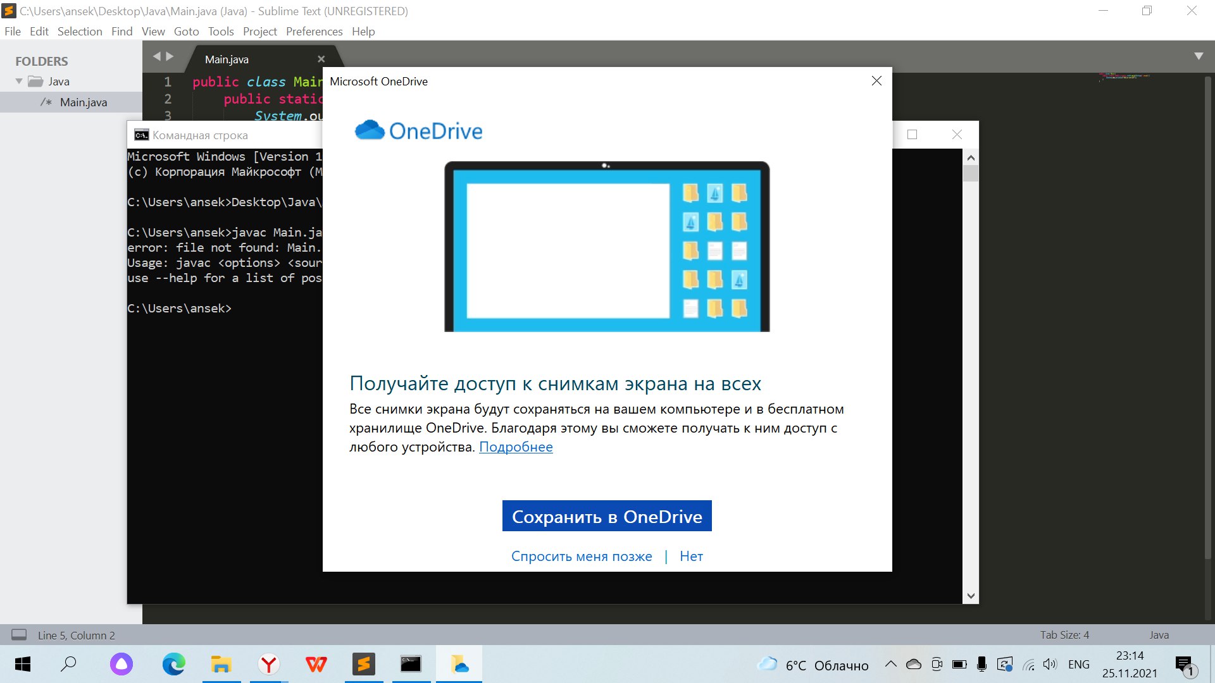Screen dimensions: 1215x683
Task: Open the Find menu
Action: pyautogui.click(x=121, y=31)
